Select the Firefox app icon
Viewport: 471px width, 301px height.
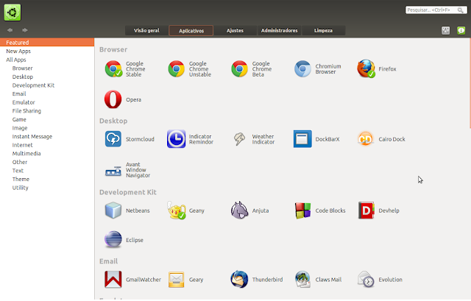coord(366,68)
